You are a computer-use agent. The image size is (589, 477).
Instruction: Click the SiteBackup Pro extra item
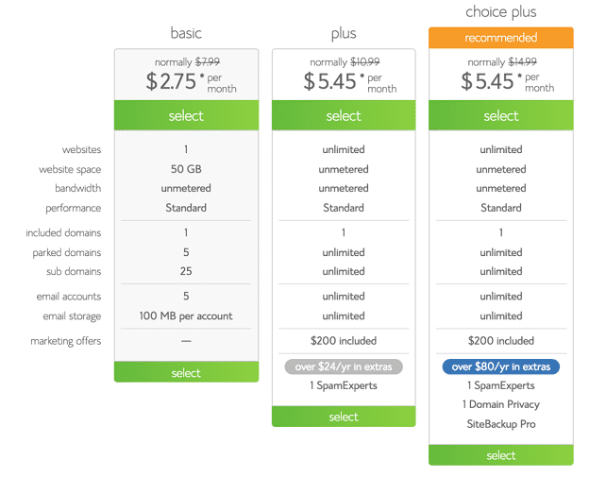500,424
